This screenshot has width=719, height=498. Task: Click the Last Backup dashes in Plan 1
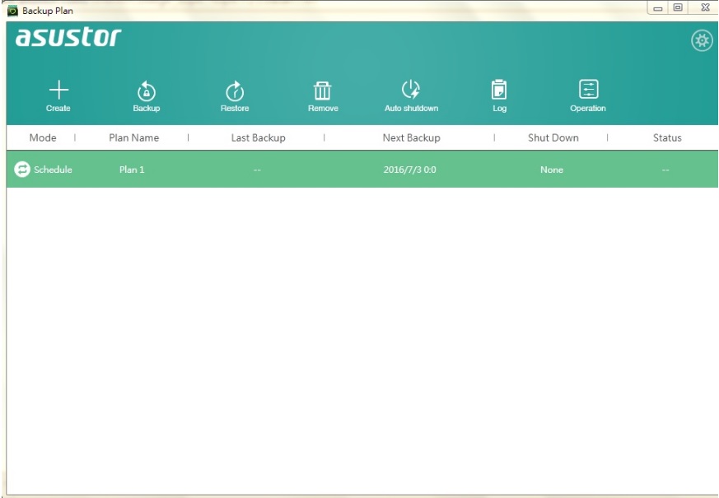point(257,170)
